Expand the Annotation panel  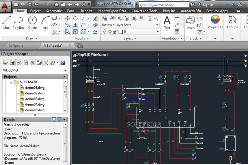[172, 38]
